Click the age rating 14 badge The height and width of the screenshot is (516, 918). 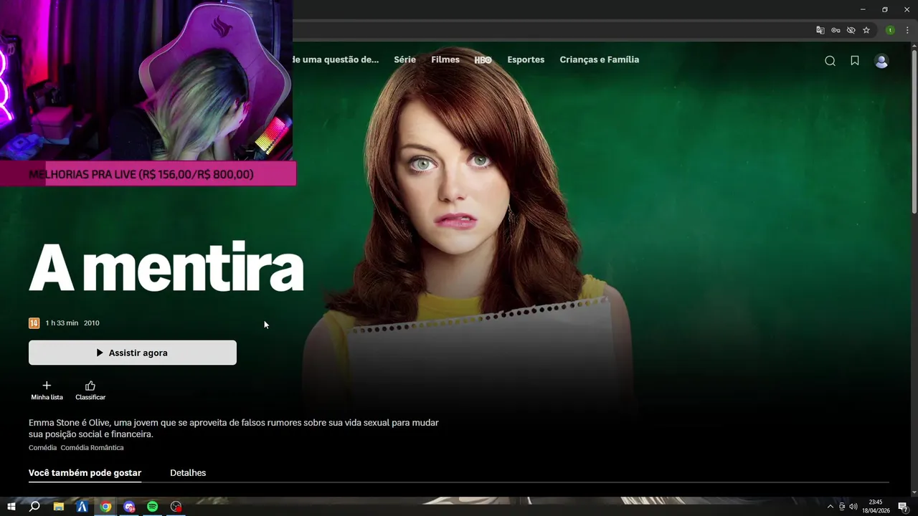(34, 323)
